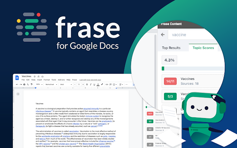The image size is (237, 148).
Task: Star the Vaccines document
Action: coord(34,77)
